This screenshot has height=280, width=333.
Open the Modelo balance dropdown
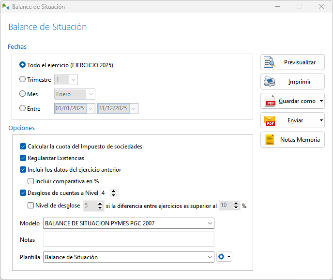point(210,223)
